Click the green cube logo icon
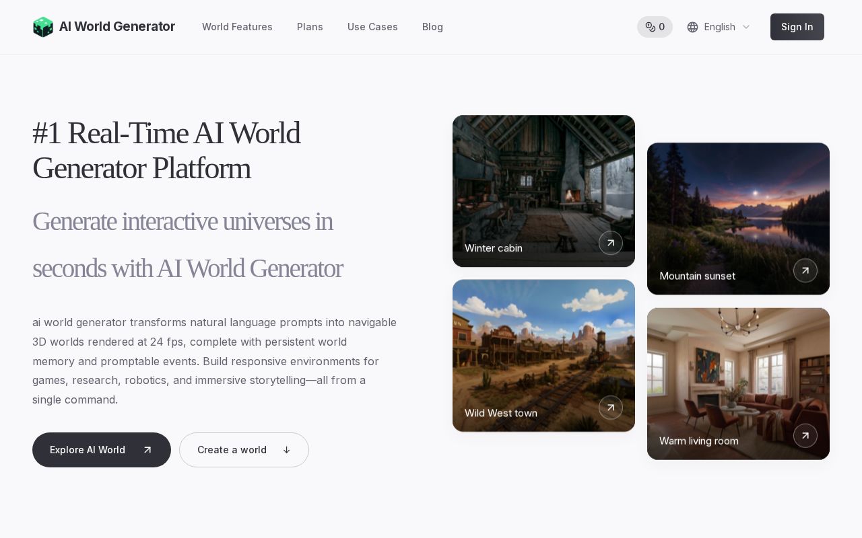862x538 pixels. [x=43, y=27]
